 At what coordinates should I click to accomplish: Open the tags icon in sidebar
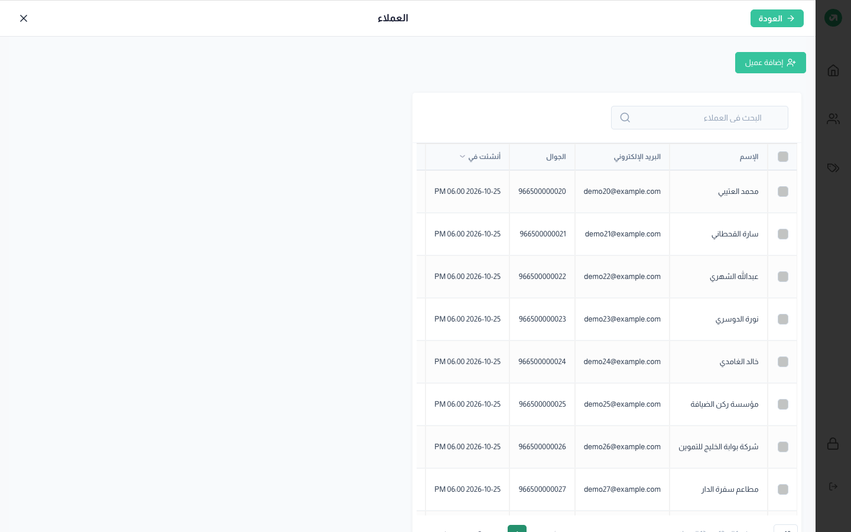pos(833,168)
